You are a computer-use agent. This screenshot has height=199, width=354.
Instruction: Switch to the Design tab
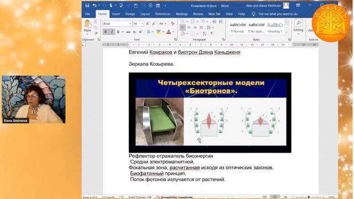tap(130, 14)
